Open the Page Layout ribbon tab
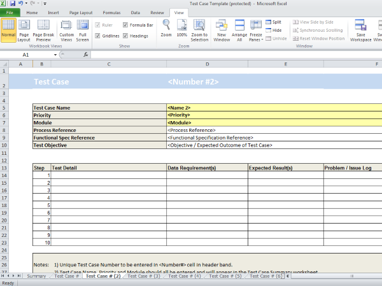 click(81, 13)
